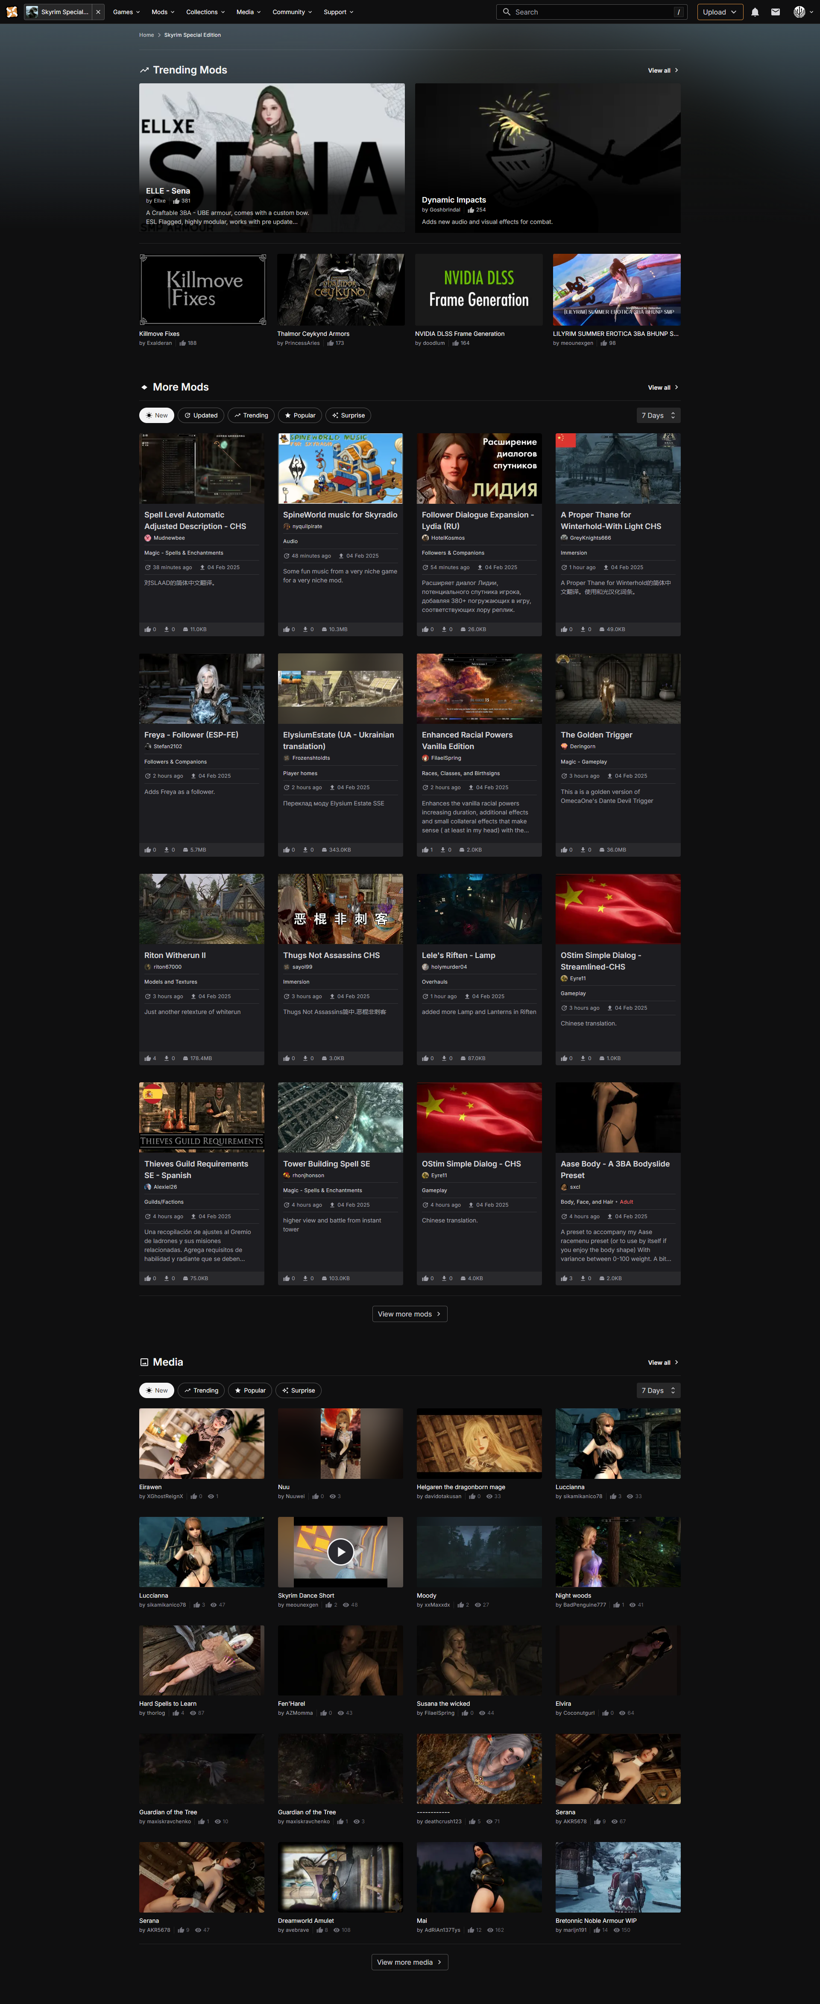Click the View more mods button
The width and height of the screenshot is (820, 2004).
(410, 1314)
